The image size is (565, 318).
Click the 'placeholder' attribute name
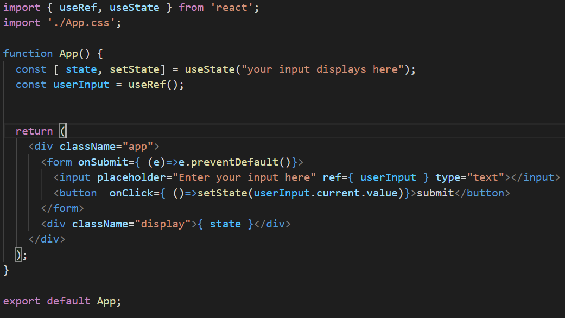click(x=131, y=177)
